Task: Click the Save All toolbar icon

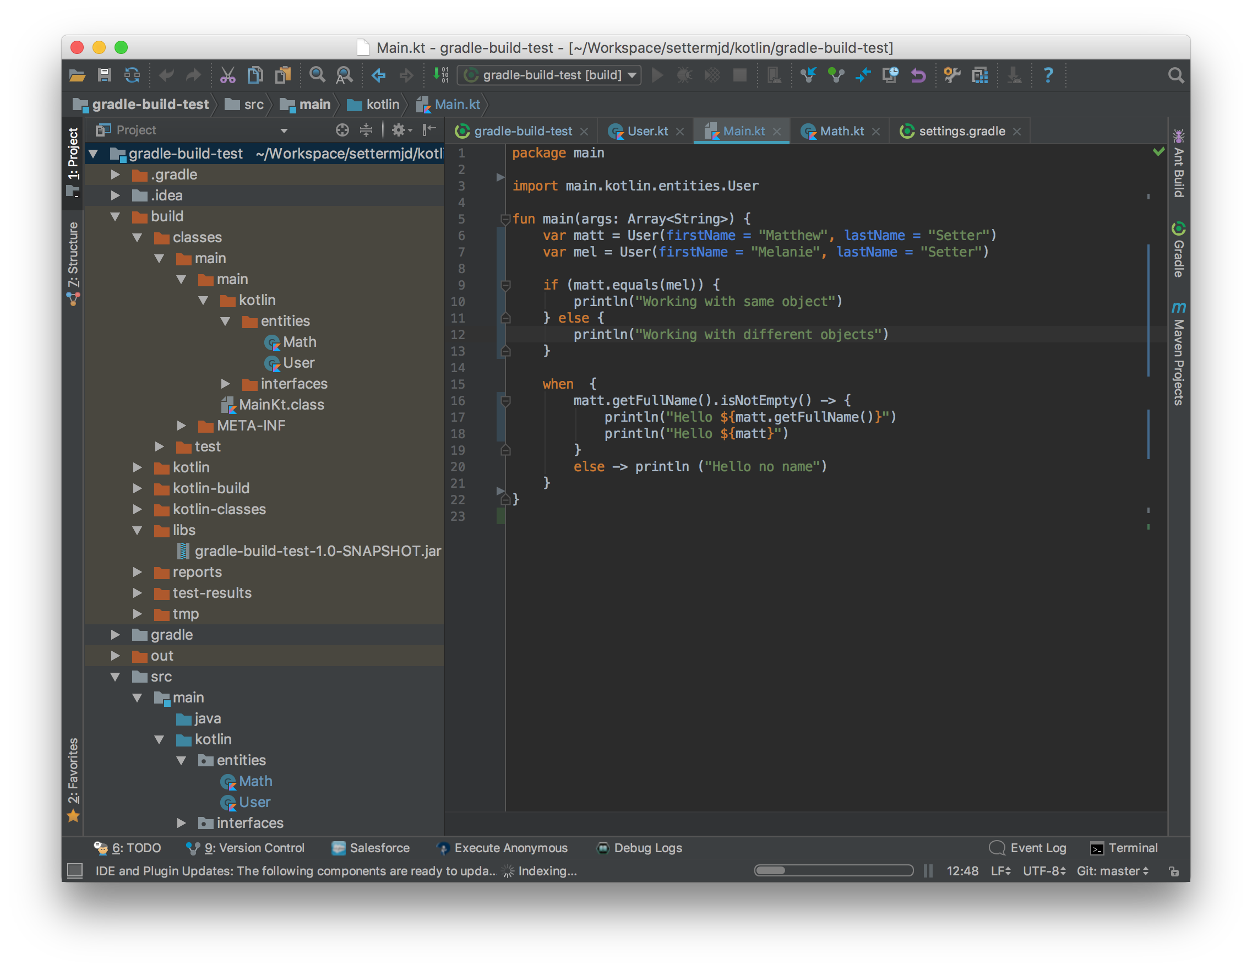Action: click(x=105, y=75)
